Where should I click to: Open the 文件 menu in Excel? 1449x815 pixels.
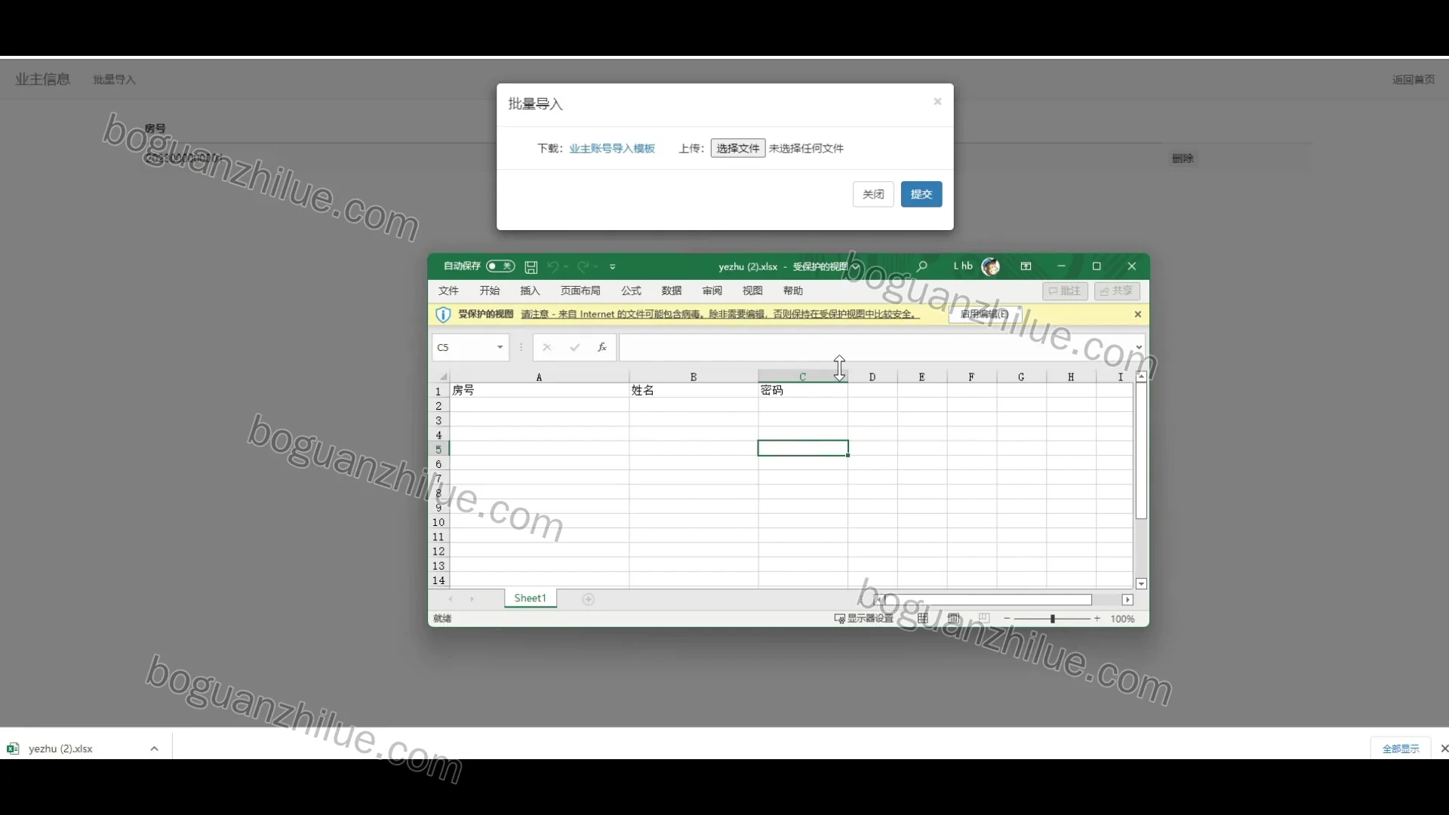tap(448, 291)
